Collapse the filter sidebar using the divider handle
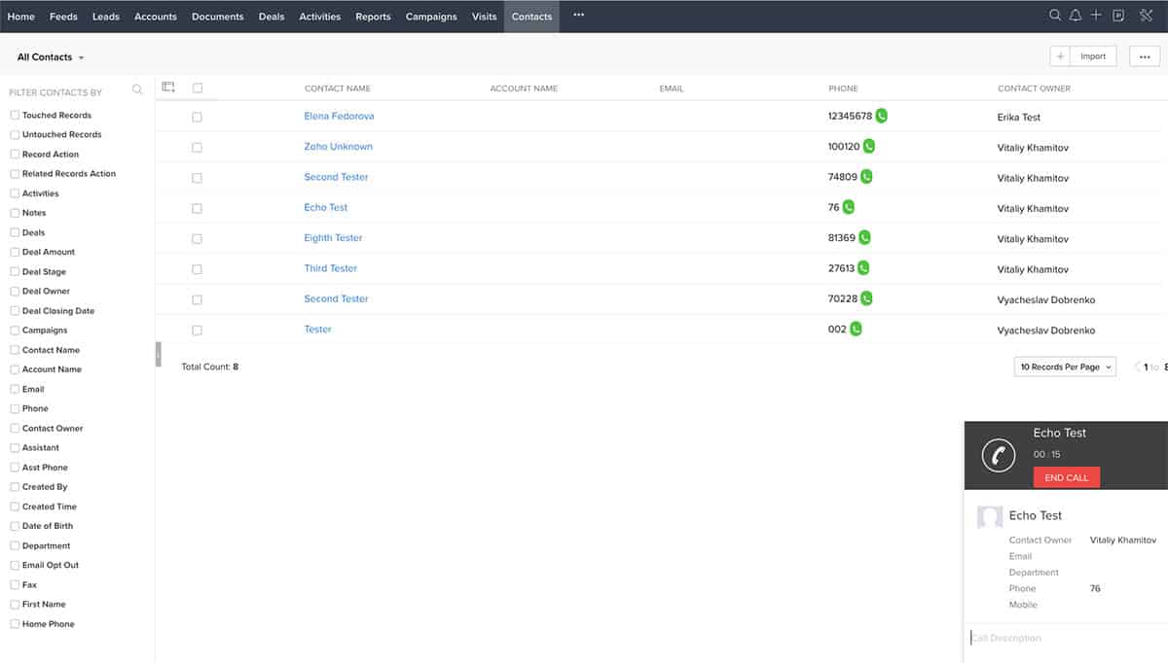Image resolution: width=1168 pixels, height=663 pixels. click(x=158, y=354)
